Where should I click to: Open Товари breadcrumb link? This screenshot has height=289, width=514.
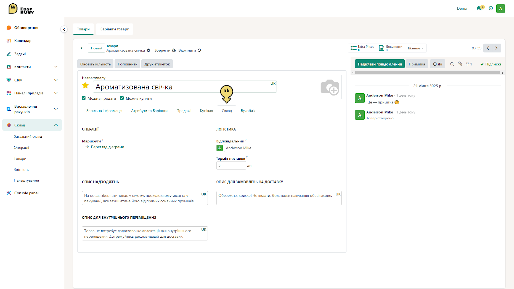(112, 46)
